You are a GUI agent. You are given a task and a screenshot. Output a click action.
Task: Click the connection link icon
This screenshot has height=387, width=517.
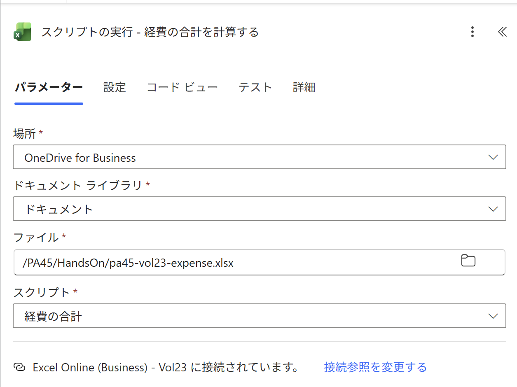click(19, 367)
